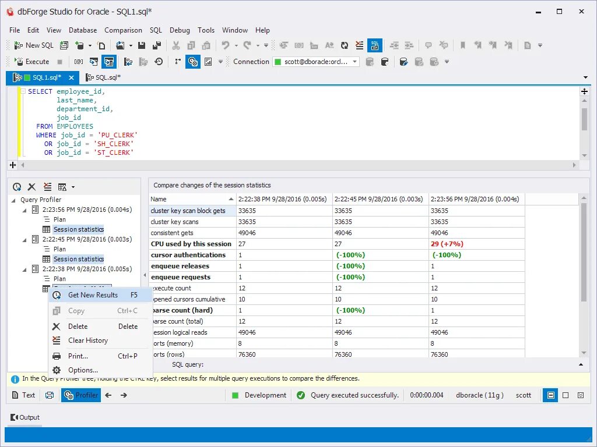597x447 pixels.
Task: Expand the SQL query panel arrow
Action: tap(581, 364)
